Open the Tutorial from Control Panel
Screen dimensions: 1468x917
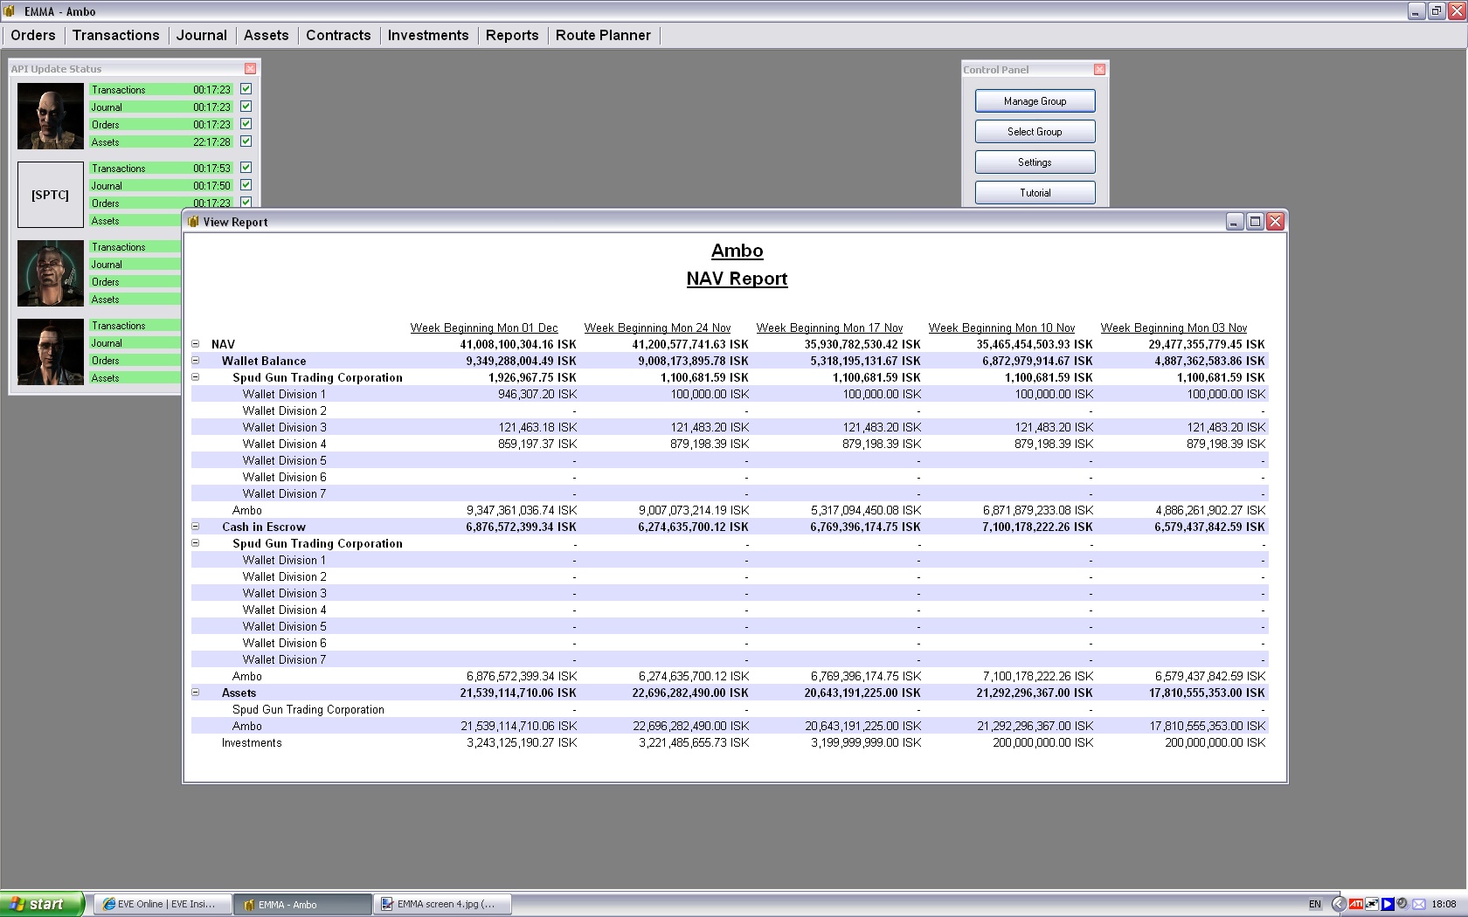(x=1035, y=193)
